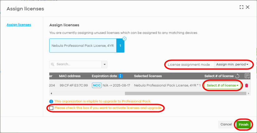The width and height of the screenshot is (257, 133).
Task: Click the info icon beside upgrade eligibility notice
Action: 51,101
